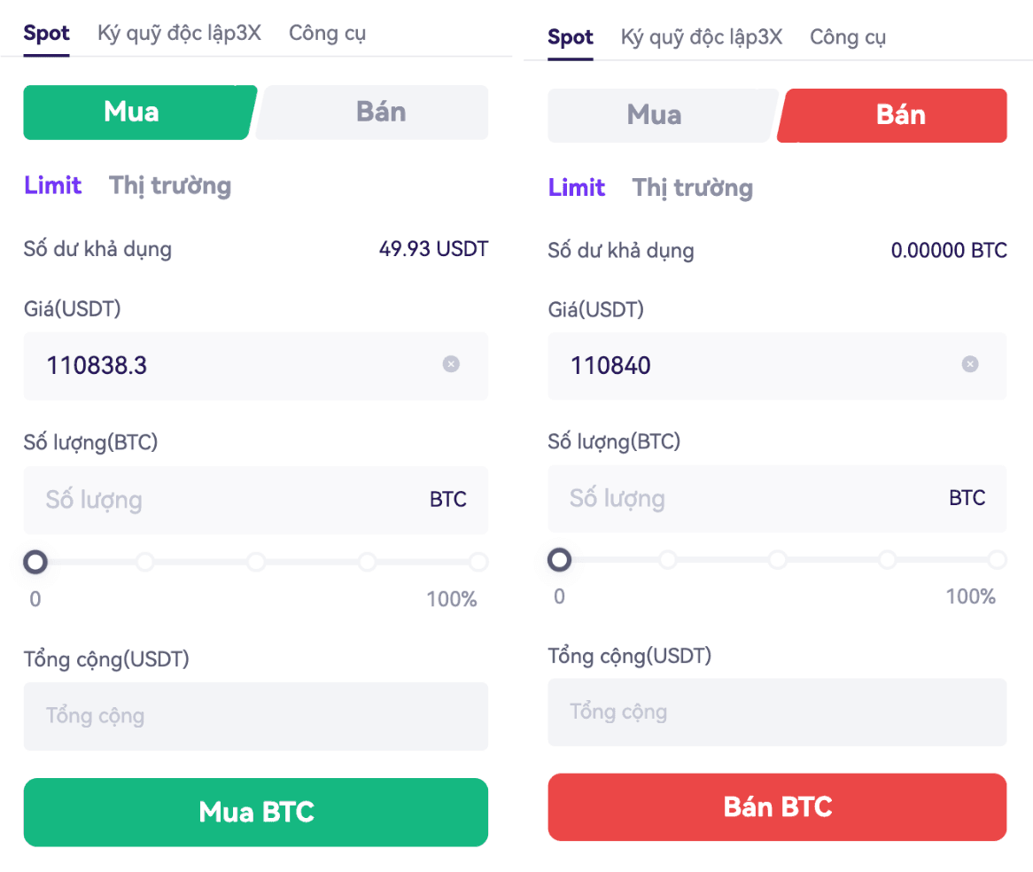Image resolution: width=1033 pixels, height=872 pixels.
Task: Switch to Thị trường order type on right
Action: [x=693, y=188]
